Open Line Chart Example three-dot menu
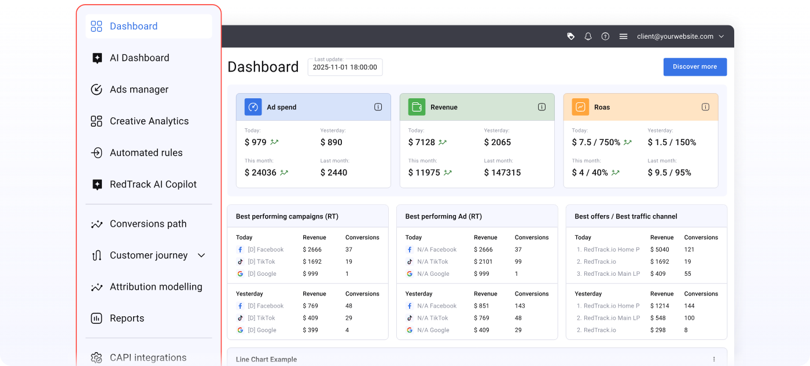 click(714, 359)
